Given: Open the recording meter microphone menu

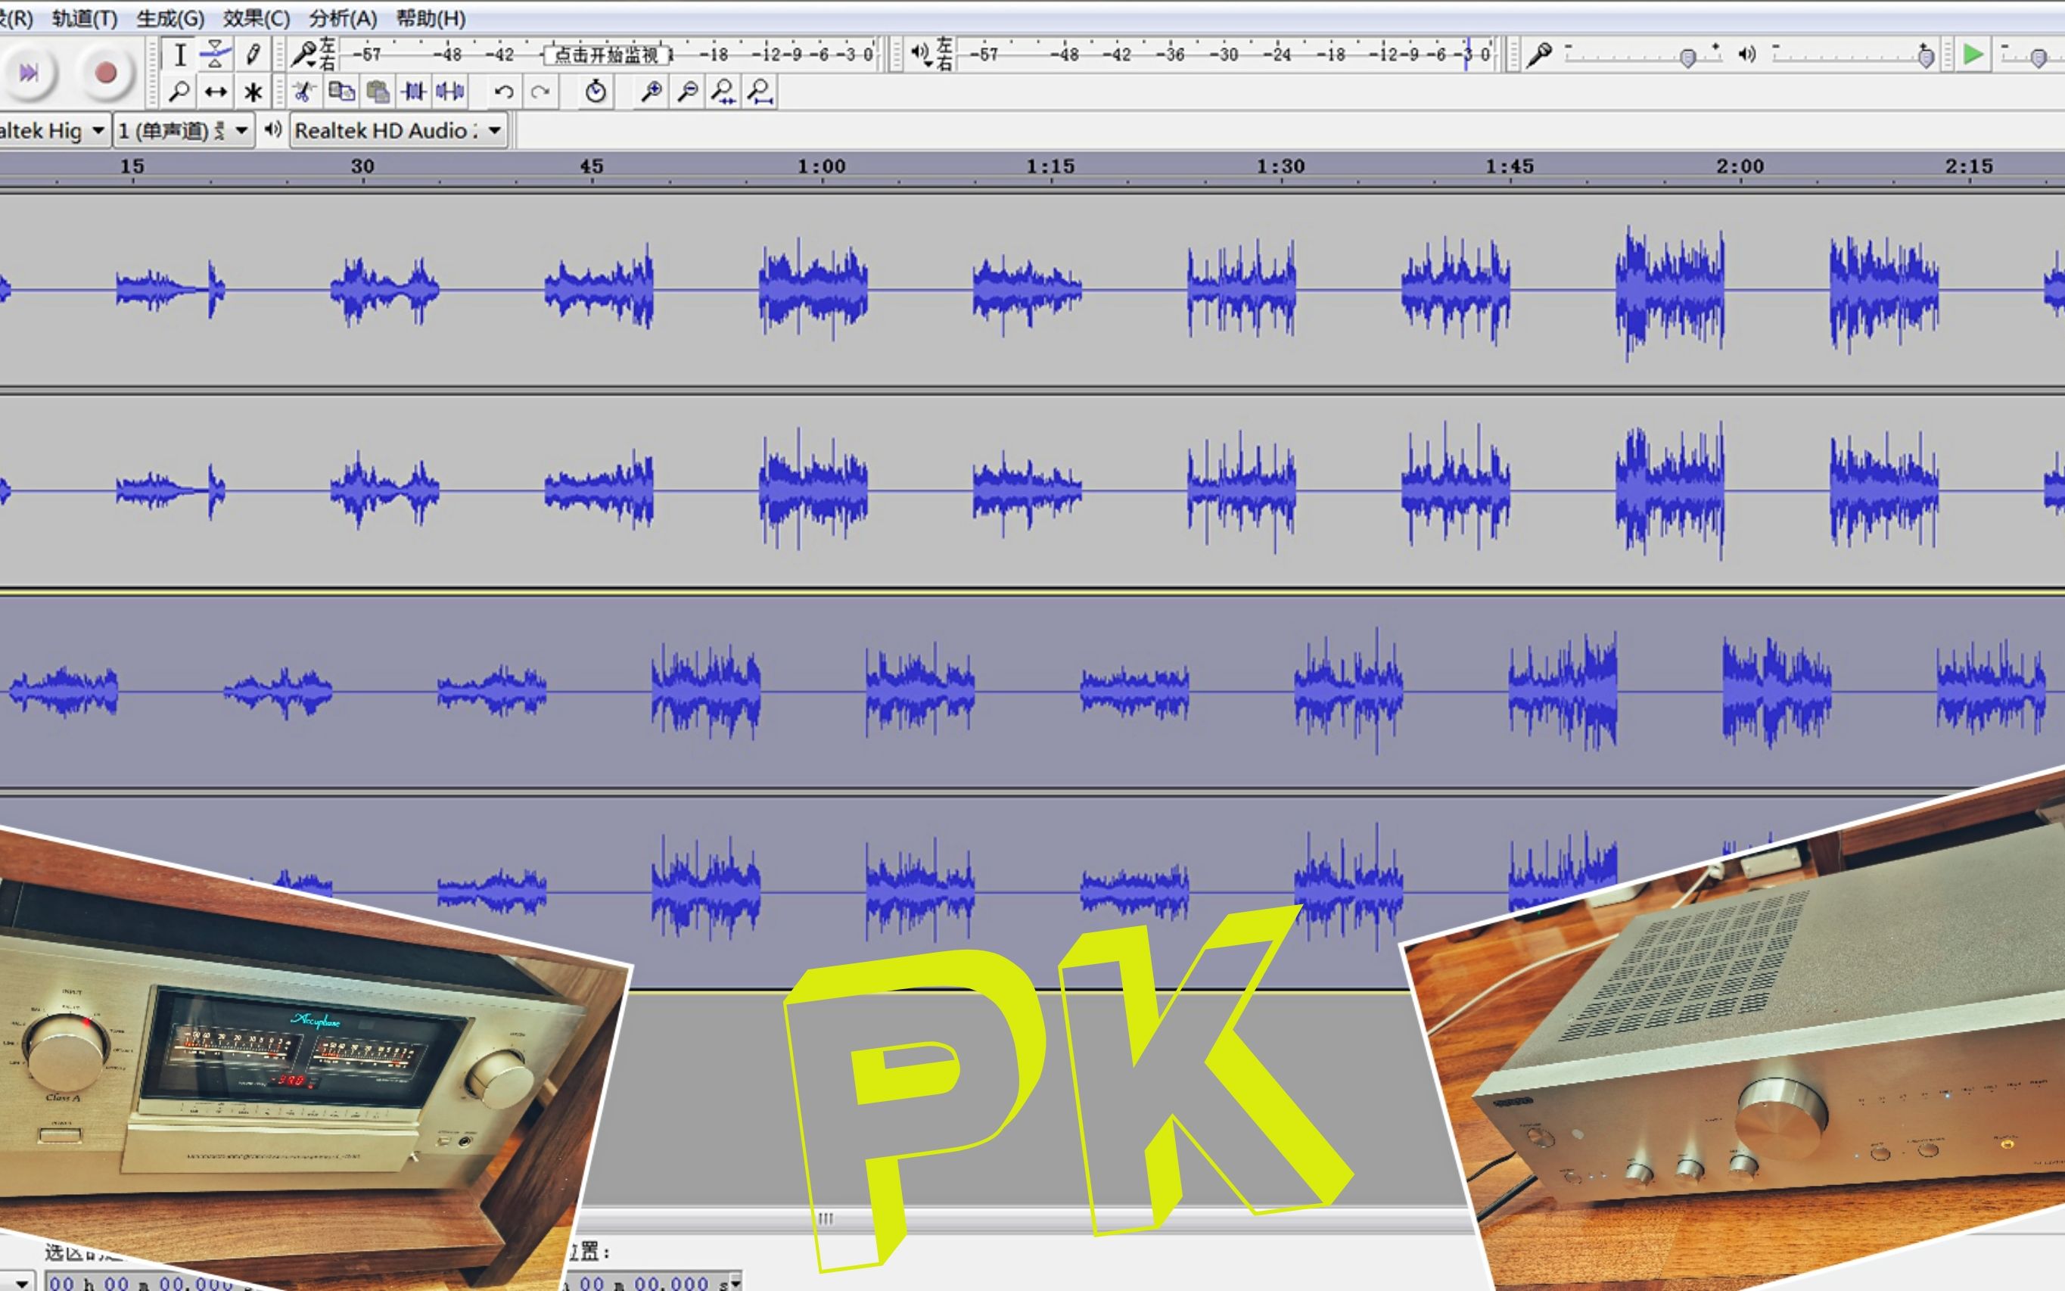Looking at the screenshot, I should [304, 54].
